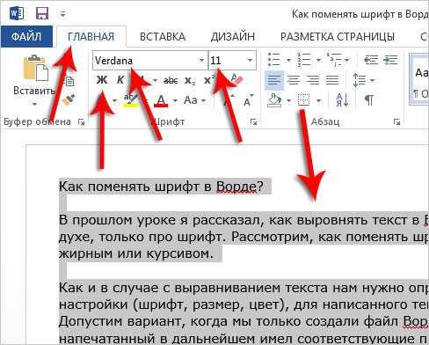This screenshot has height=345, width=429.
Task: Apply red font color A
Action: pyautogui.click(x=161, y=100)
